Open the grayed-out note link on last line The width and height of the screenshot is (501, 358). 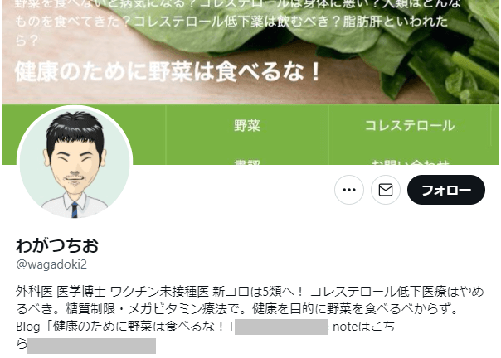coord(92,346)
